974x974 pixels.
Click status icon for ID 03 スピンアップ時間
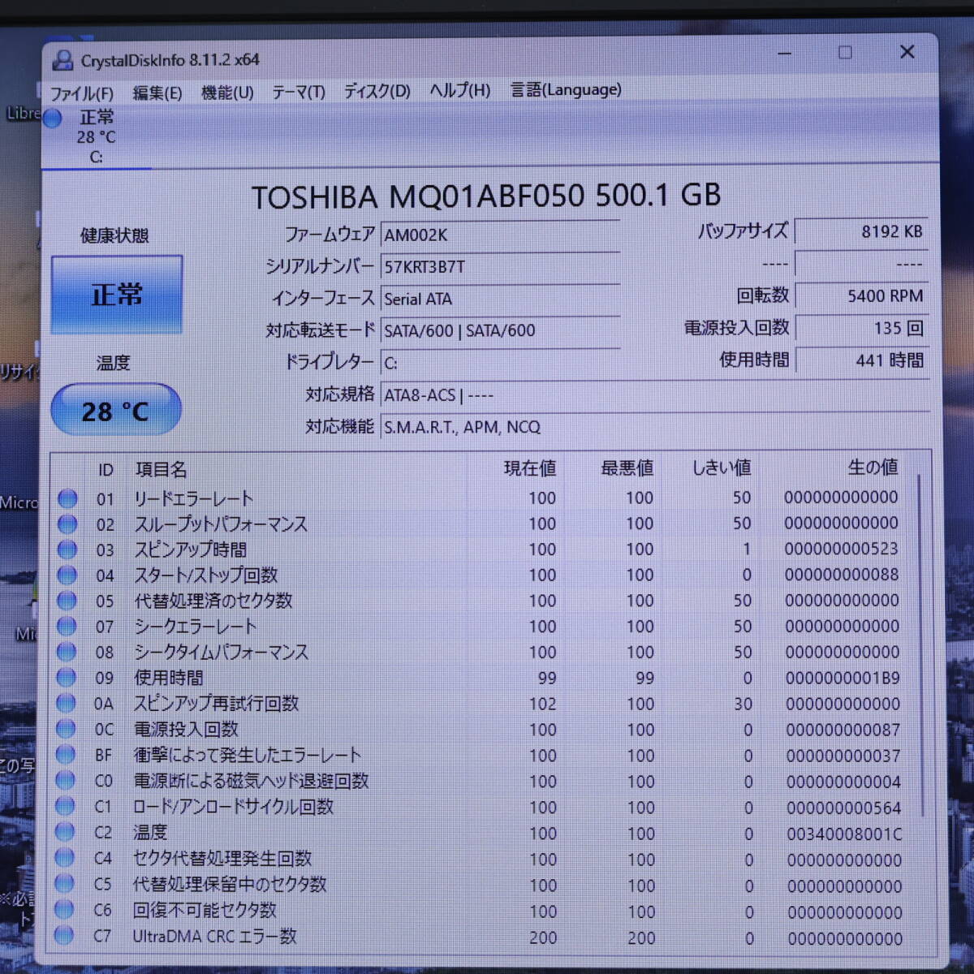(67, 549)
